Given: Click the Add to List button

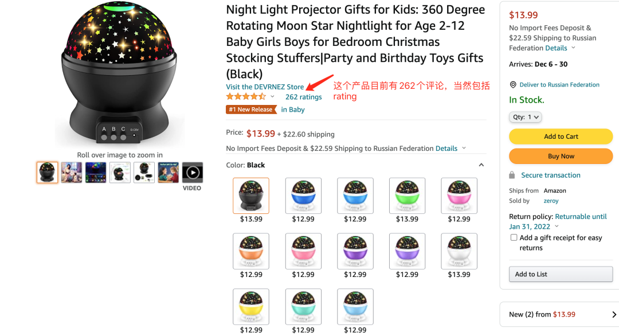Looking at the screenshot, I should (561, 274).
